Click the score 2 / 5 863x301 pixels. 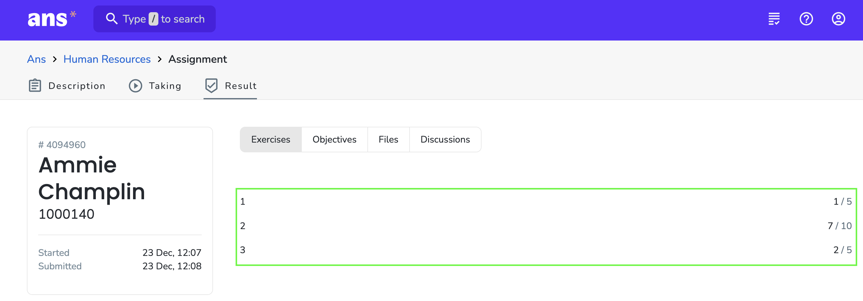pyautogui.click(x=842, y=250)
